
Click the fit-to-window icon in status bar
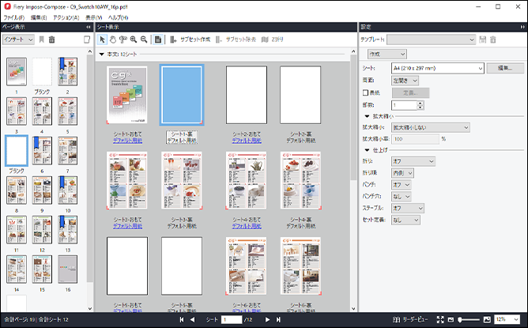[440, 319]
